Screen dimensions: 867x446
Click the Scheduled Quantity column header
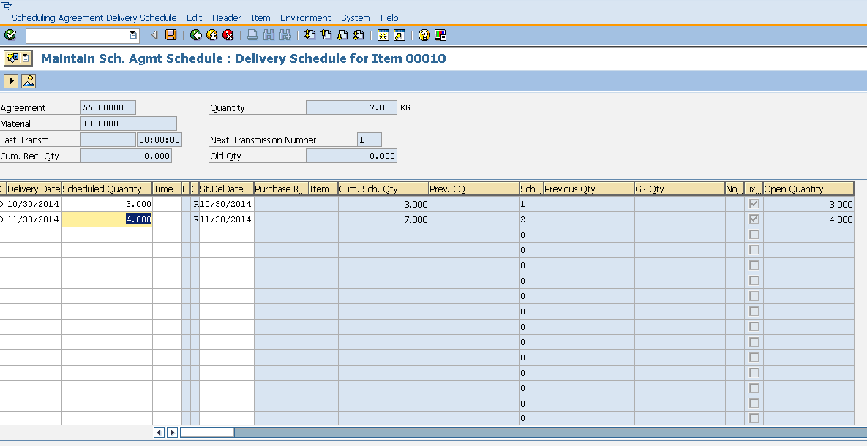[107, 189]
